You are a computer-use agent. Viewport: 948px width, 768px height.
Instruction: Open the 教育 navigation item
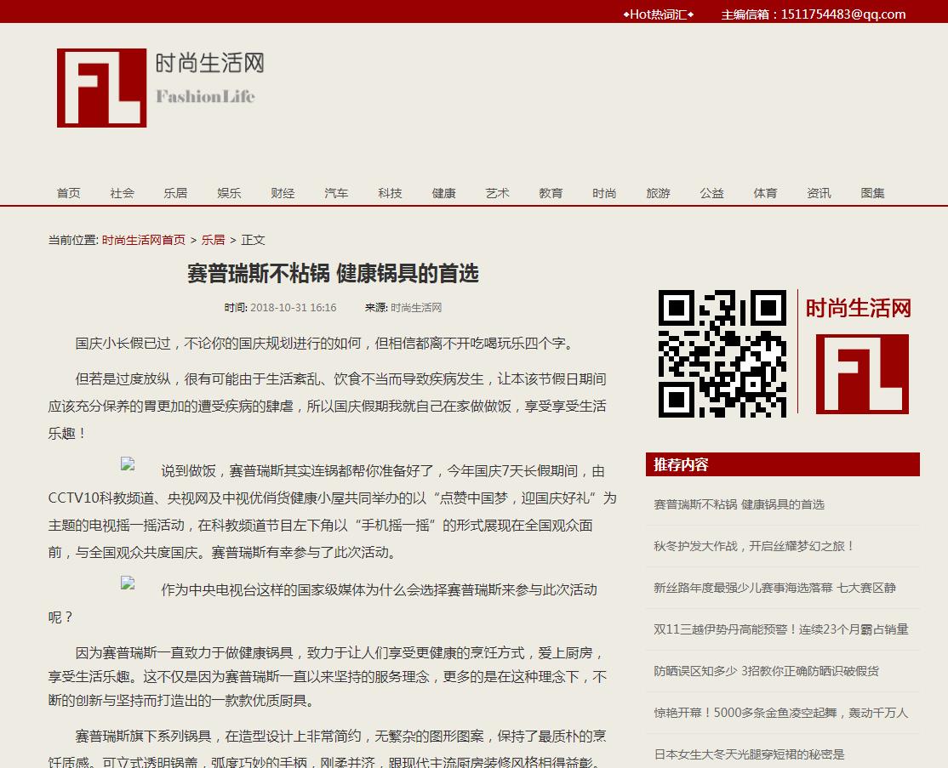click(551, 193)
